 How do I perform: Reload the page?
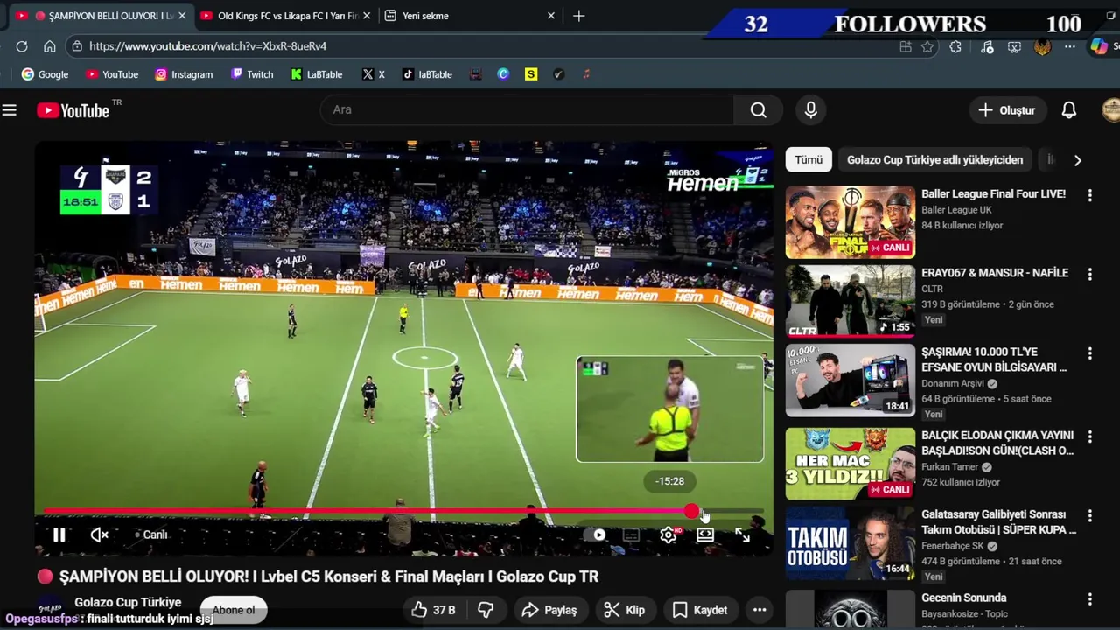tap(22, 46)
